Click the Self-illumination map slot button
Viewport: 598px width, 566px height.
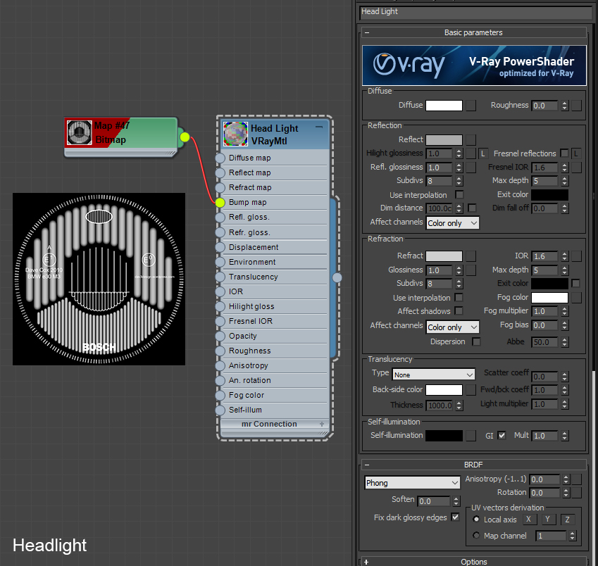click(471, 436)
